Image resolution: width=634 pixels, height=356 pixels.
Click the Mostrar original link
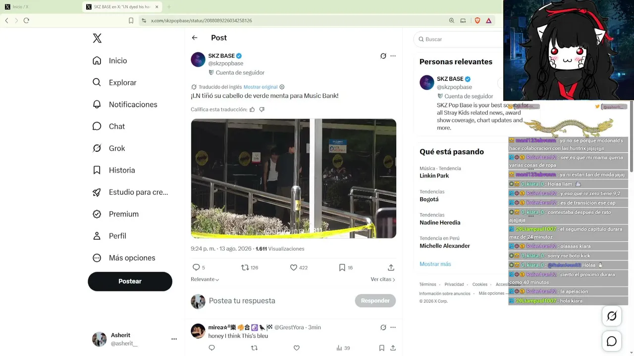tap(261, 87)
